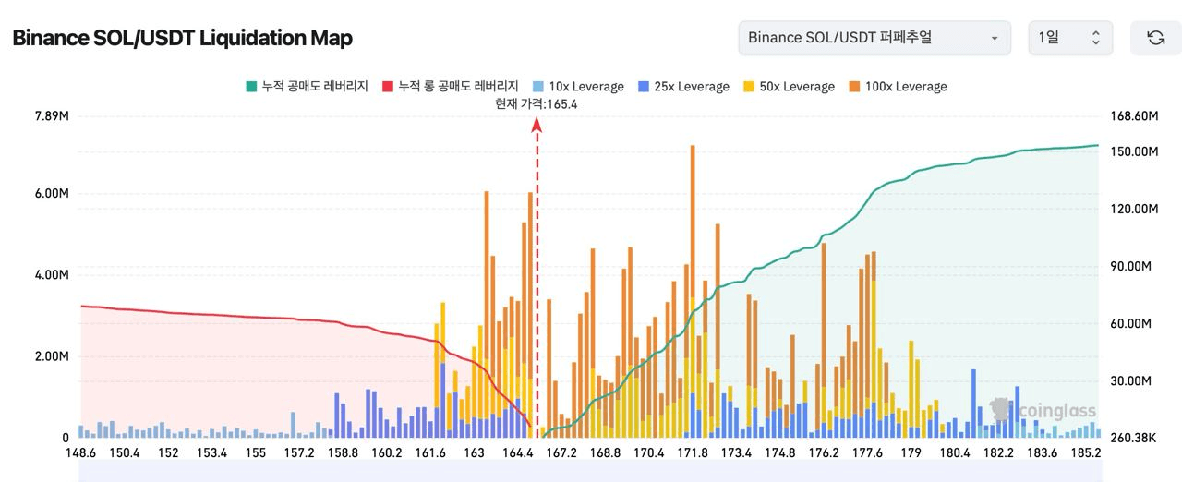The width and height of the screenshot is (1182, 482).
Task: Toggle 누적 공매도 레버리지 legend series
Action: point(307,86)
